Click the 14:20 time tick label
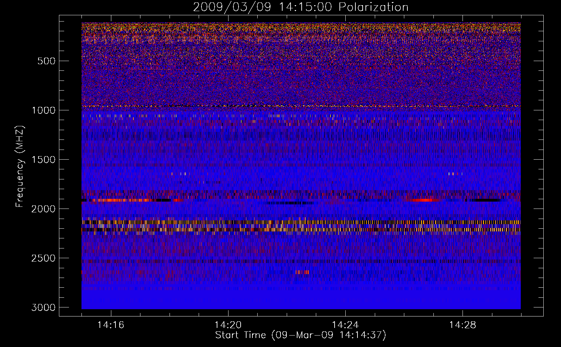 (228, 325)
